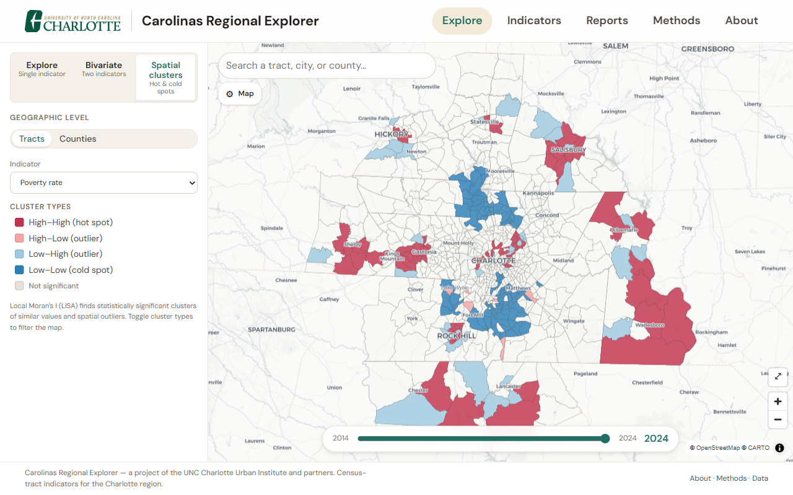The image size is (793, 495).
Task: Zoom out with the minus button
Action: pyautogui.click(x=778, y=420)
